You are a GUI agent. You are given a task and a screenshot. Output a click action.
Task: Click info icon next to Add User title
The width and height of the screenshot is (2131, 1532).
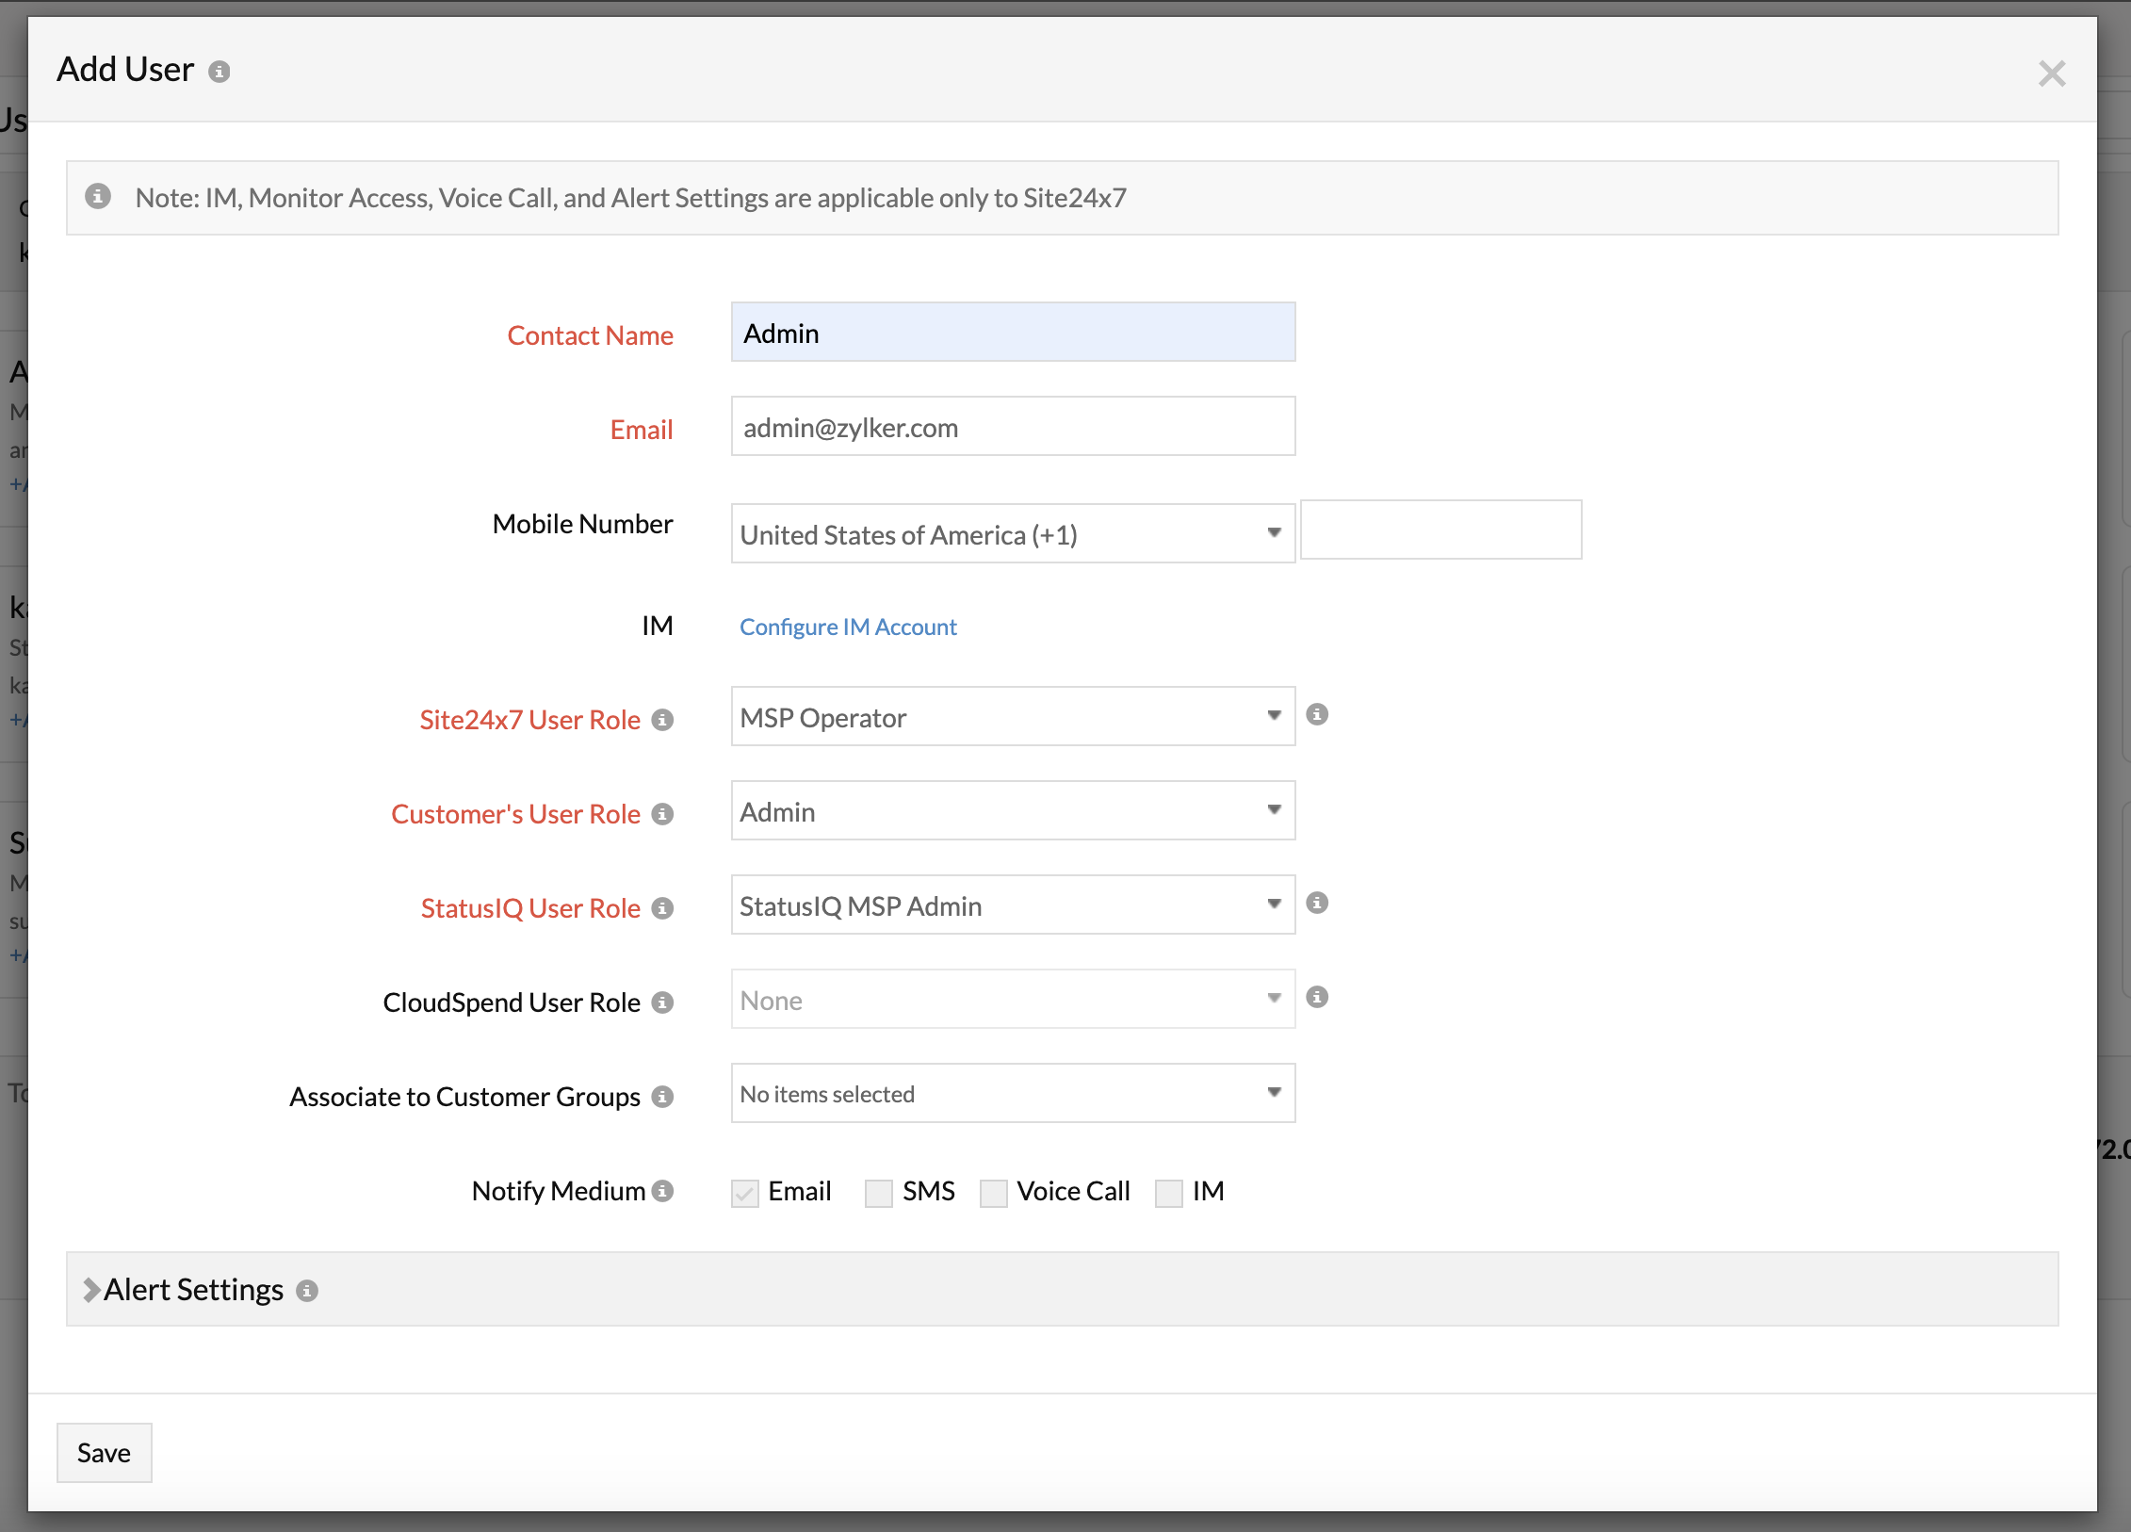point(220,72)
